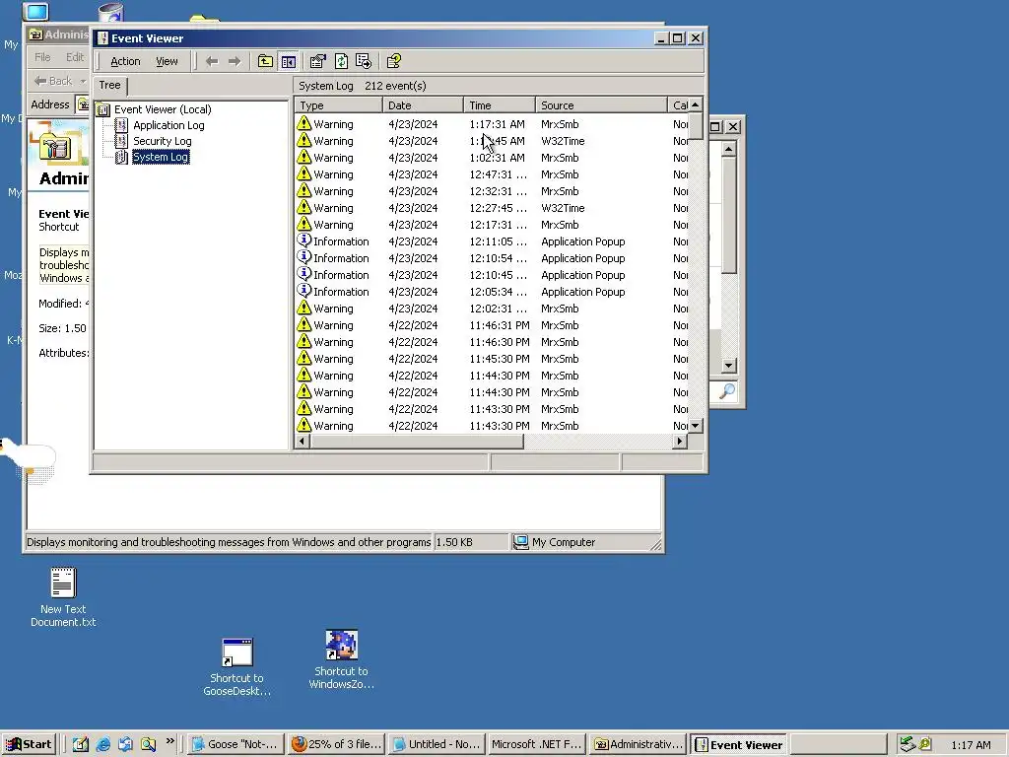Open the Start menu
Image resolution: width=1009 pixels, height=757 pixels.
(29, 744)
